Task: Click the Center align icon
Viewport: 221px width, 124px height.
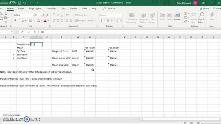Action: pos(58,21)
